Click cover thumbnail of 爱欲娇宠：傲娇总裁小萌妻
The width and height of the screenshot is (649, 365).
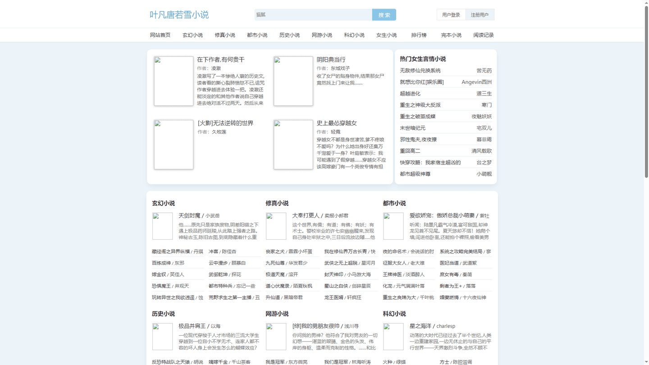coord(393,226)
